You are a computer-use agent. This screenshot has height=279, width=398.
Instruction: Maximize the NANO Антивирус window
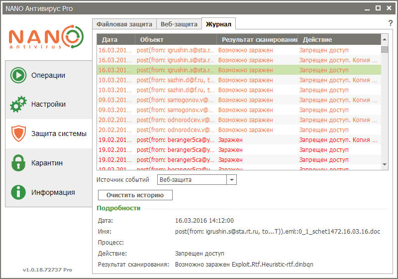pyautogui.click(x=378, y=8)
